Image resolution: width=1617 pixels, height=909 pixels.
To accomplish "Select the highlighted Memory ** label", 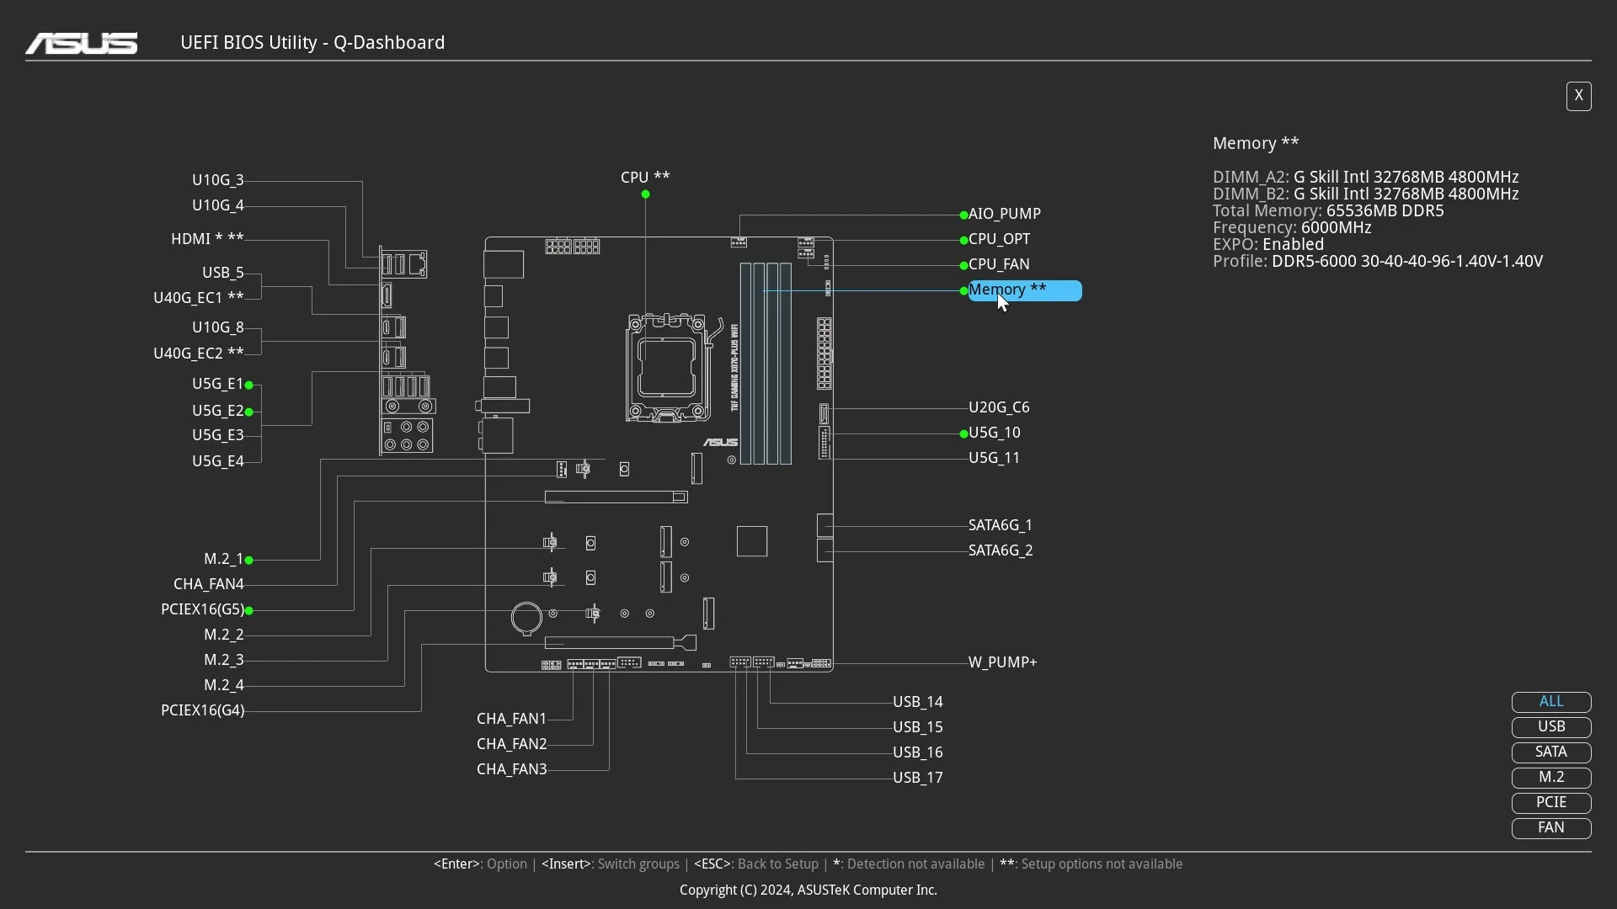I will click(x=1025, y=290).
